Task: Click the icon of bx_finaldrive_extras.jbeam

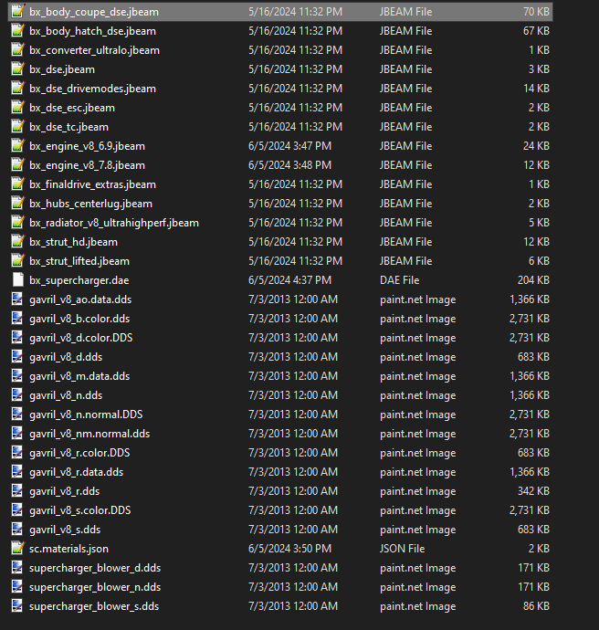Action: pos(17,184)
